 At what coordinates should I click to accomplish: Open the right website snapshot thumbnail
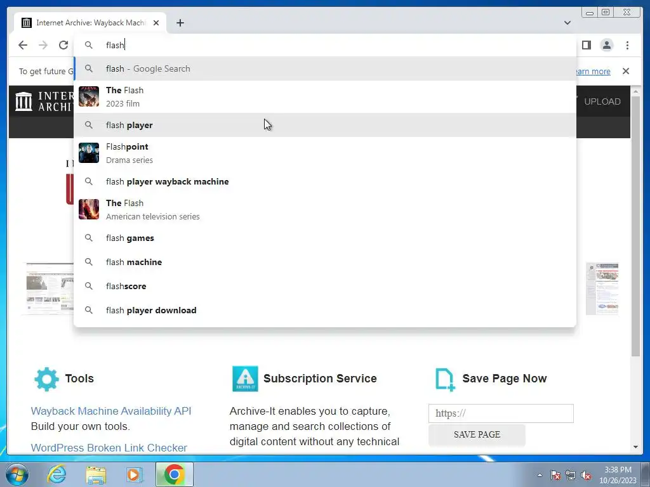pos(602,289)
